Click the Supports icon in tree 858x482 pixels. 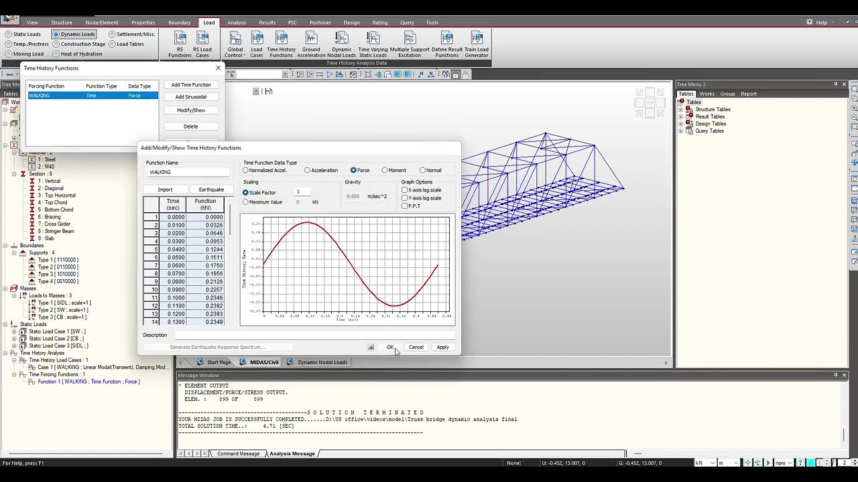(23, 252)
